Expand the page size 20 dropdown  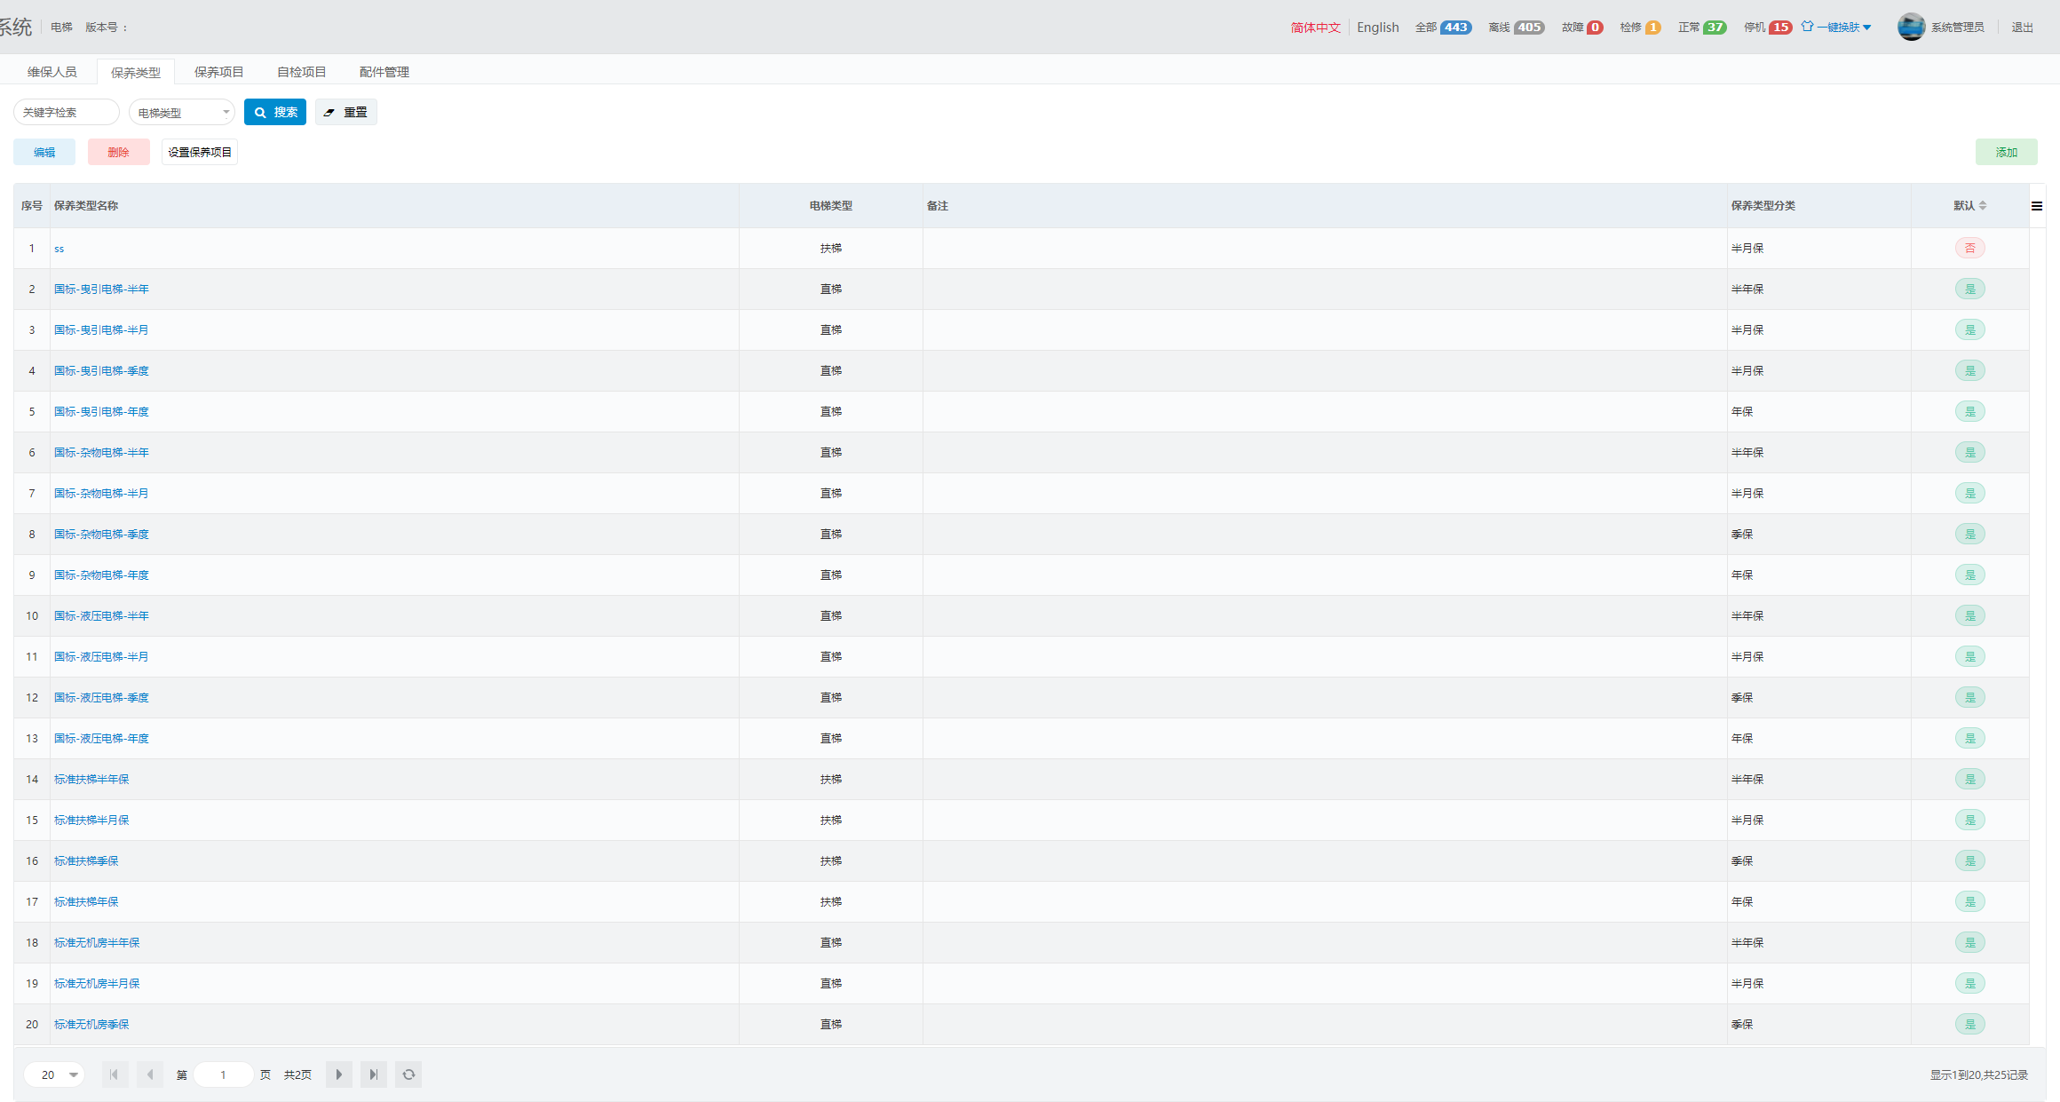click(x=55, y=1074)
